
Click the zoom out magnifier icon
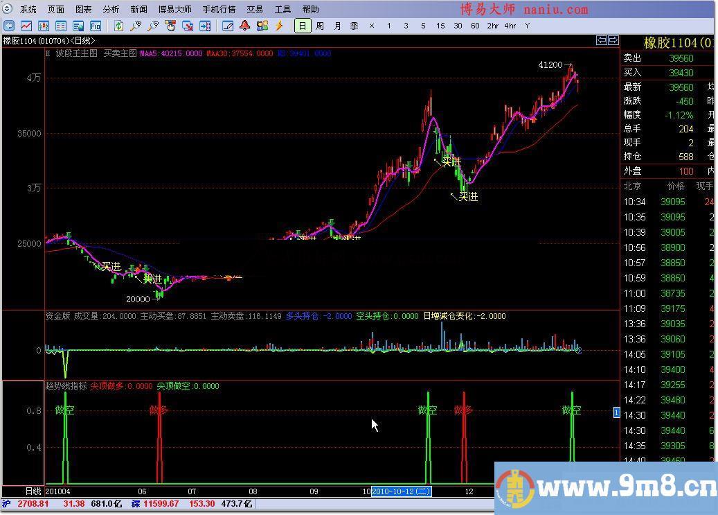coord(154,26)
